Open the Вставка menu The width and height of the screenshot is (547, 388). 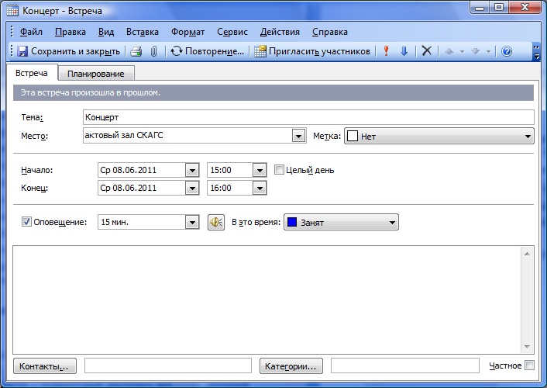[143, 32]
